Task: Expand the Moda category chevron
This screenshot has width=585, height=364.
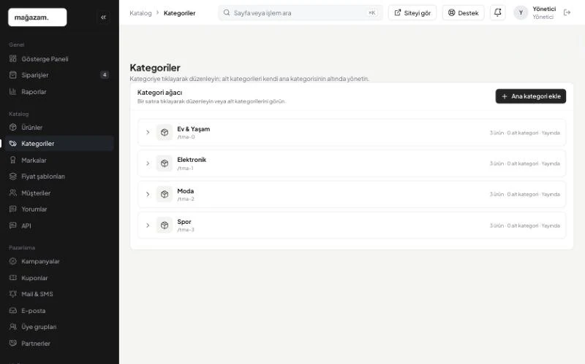Action: click(x=148, y=194)
